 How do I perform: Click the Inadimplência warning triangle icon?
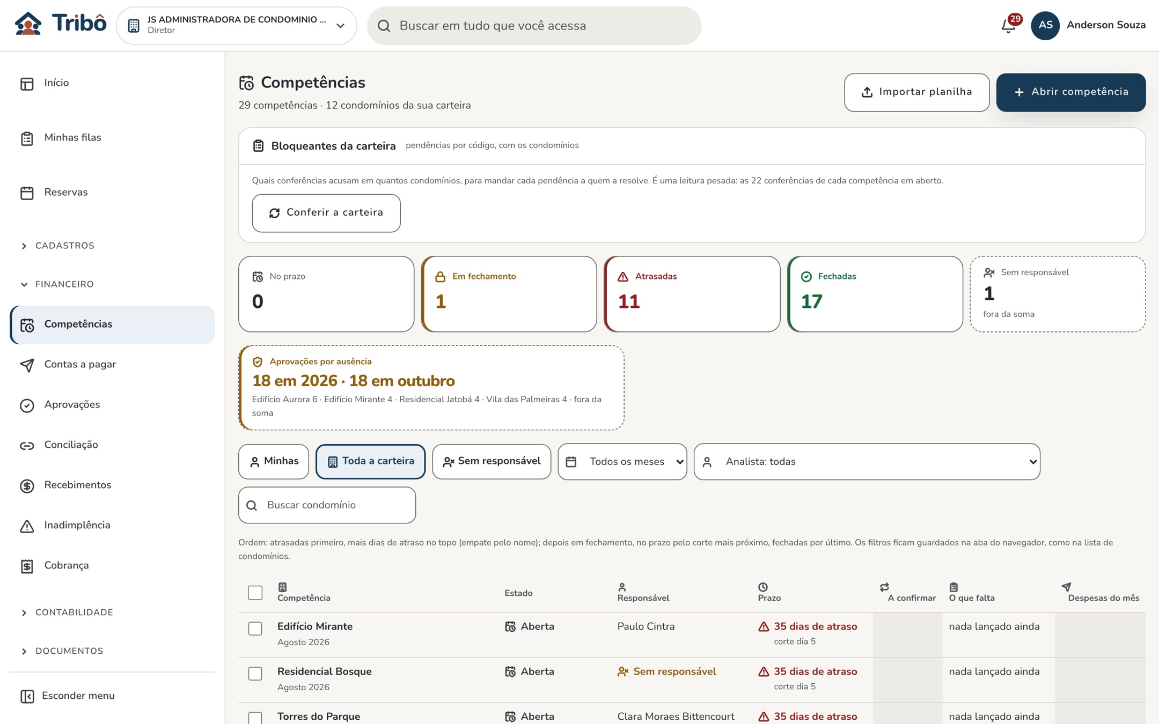click(27, 526)
